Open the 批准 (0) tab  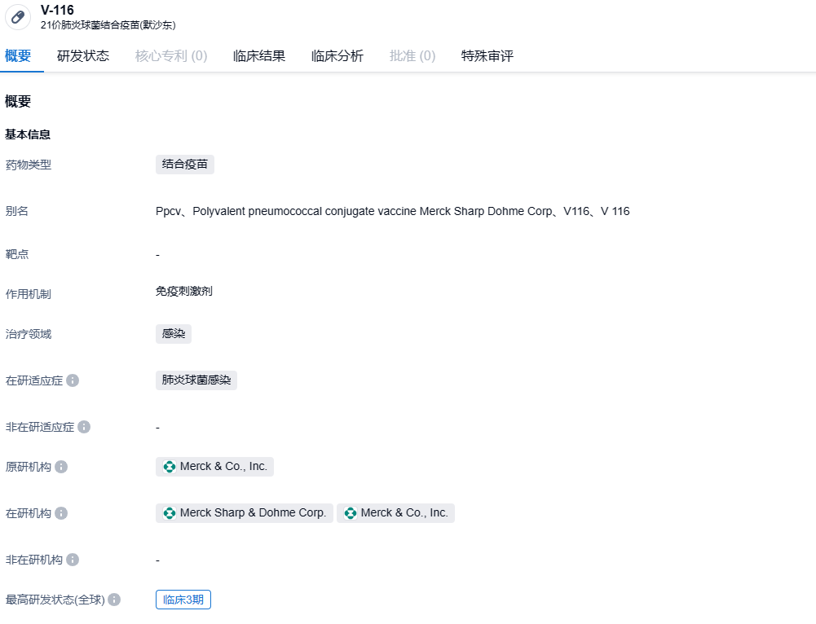pyautogui.click(x=412, y=56)
